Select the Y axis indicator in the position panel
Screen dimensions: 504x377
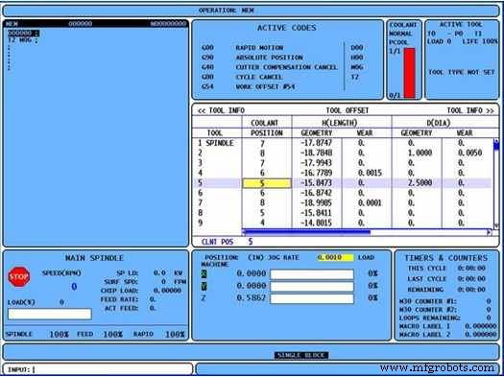pos(204,286)
